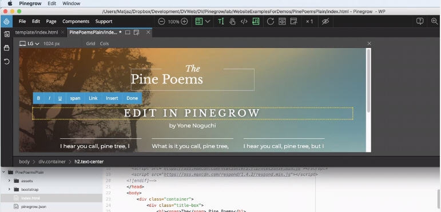
Task: Apply bold with the B button
Action: (x=38, y=98)
